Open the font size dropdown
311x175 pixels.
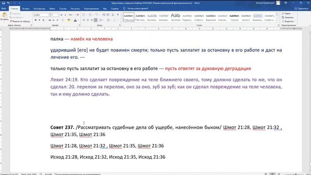pos(58,15)
